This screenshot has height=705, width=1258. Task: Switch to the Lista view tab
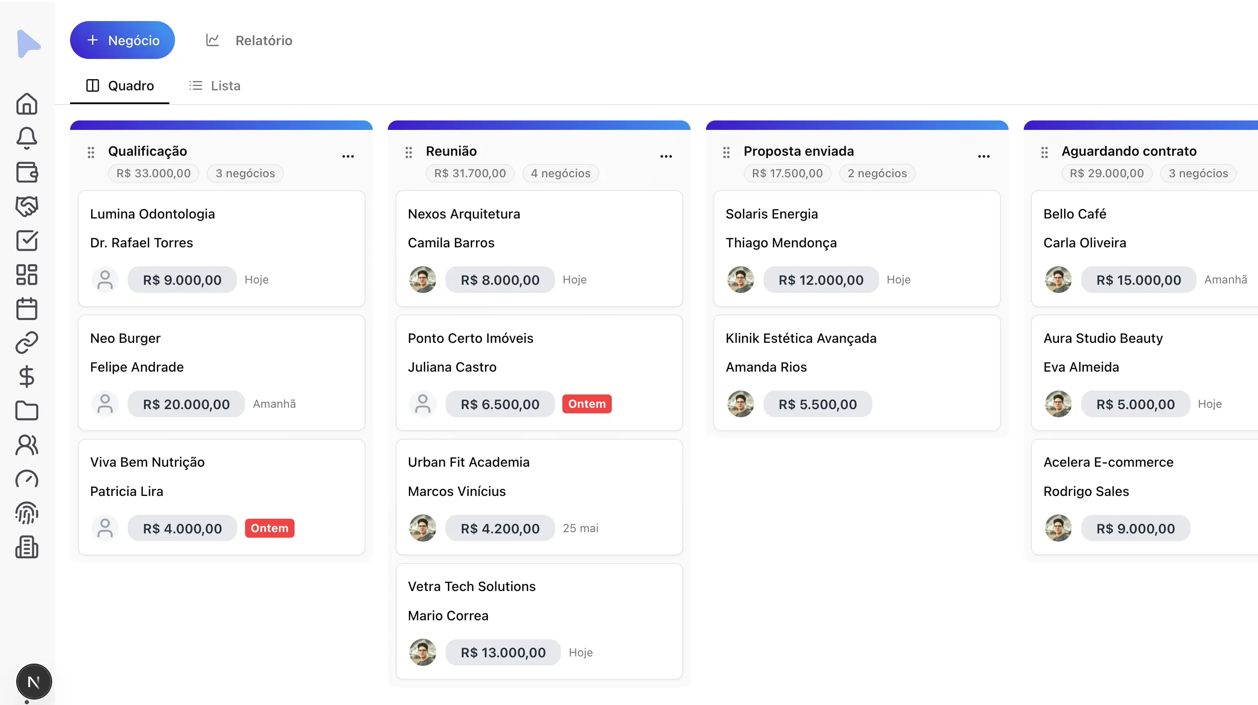click(x=215, y=86)
